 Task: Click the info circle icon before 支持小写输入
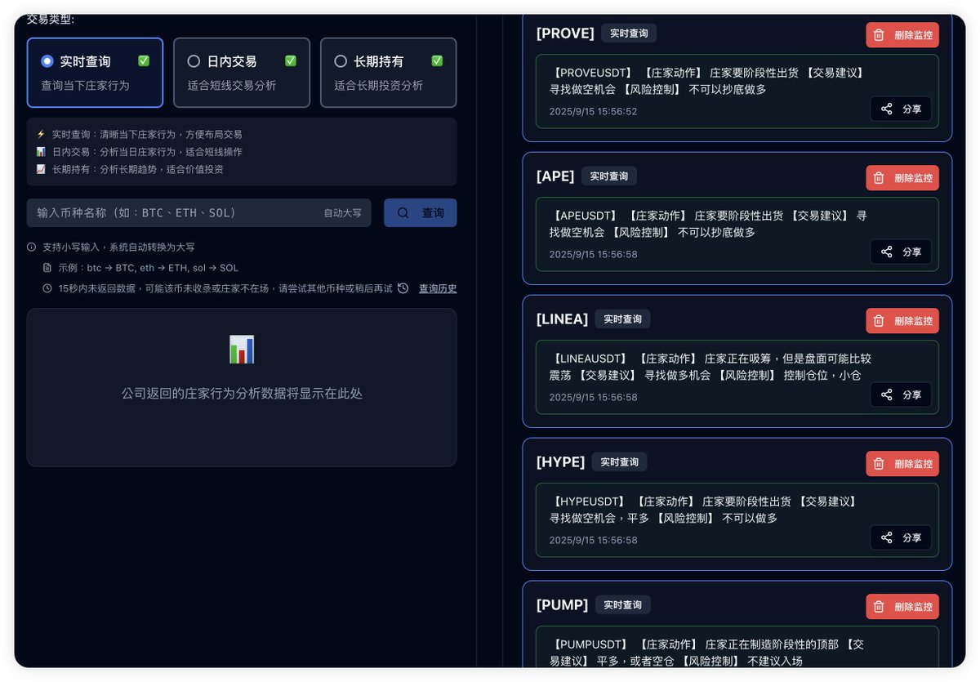31,247
